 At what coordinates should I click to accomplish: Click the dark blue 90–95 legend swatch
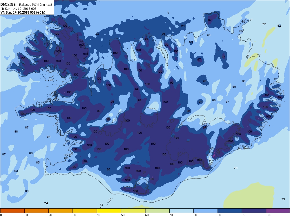pyautogui.click(x=230, y=211)
